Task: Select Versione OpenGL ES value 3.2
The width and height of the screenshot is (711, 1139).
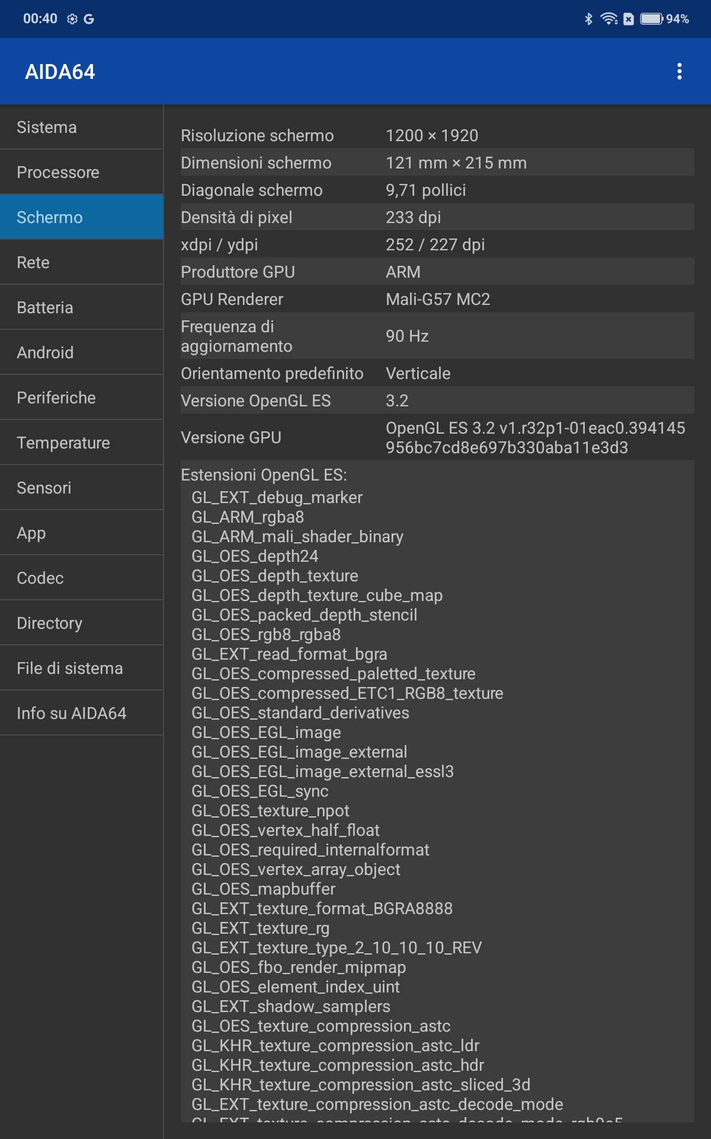Action: tap(397, 400)
